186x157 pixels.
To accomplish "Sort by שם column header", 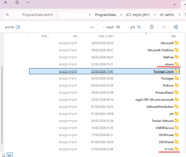I will [173, 36].
